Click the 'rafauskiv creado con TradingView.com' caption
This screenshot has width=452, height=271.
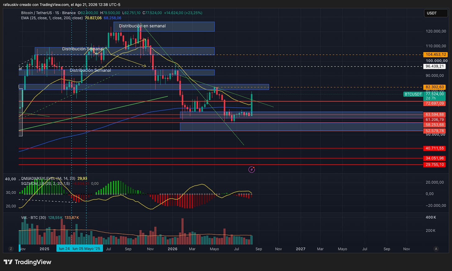[x=36, y=5]
